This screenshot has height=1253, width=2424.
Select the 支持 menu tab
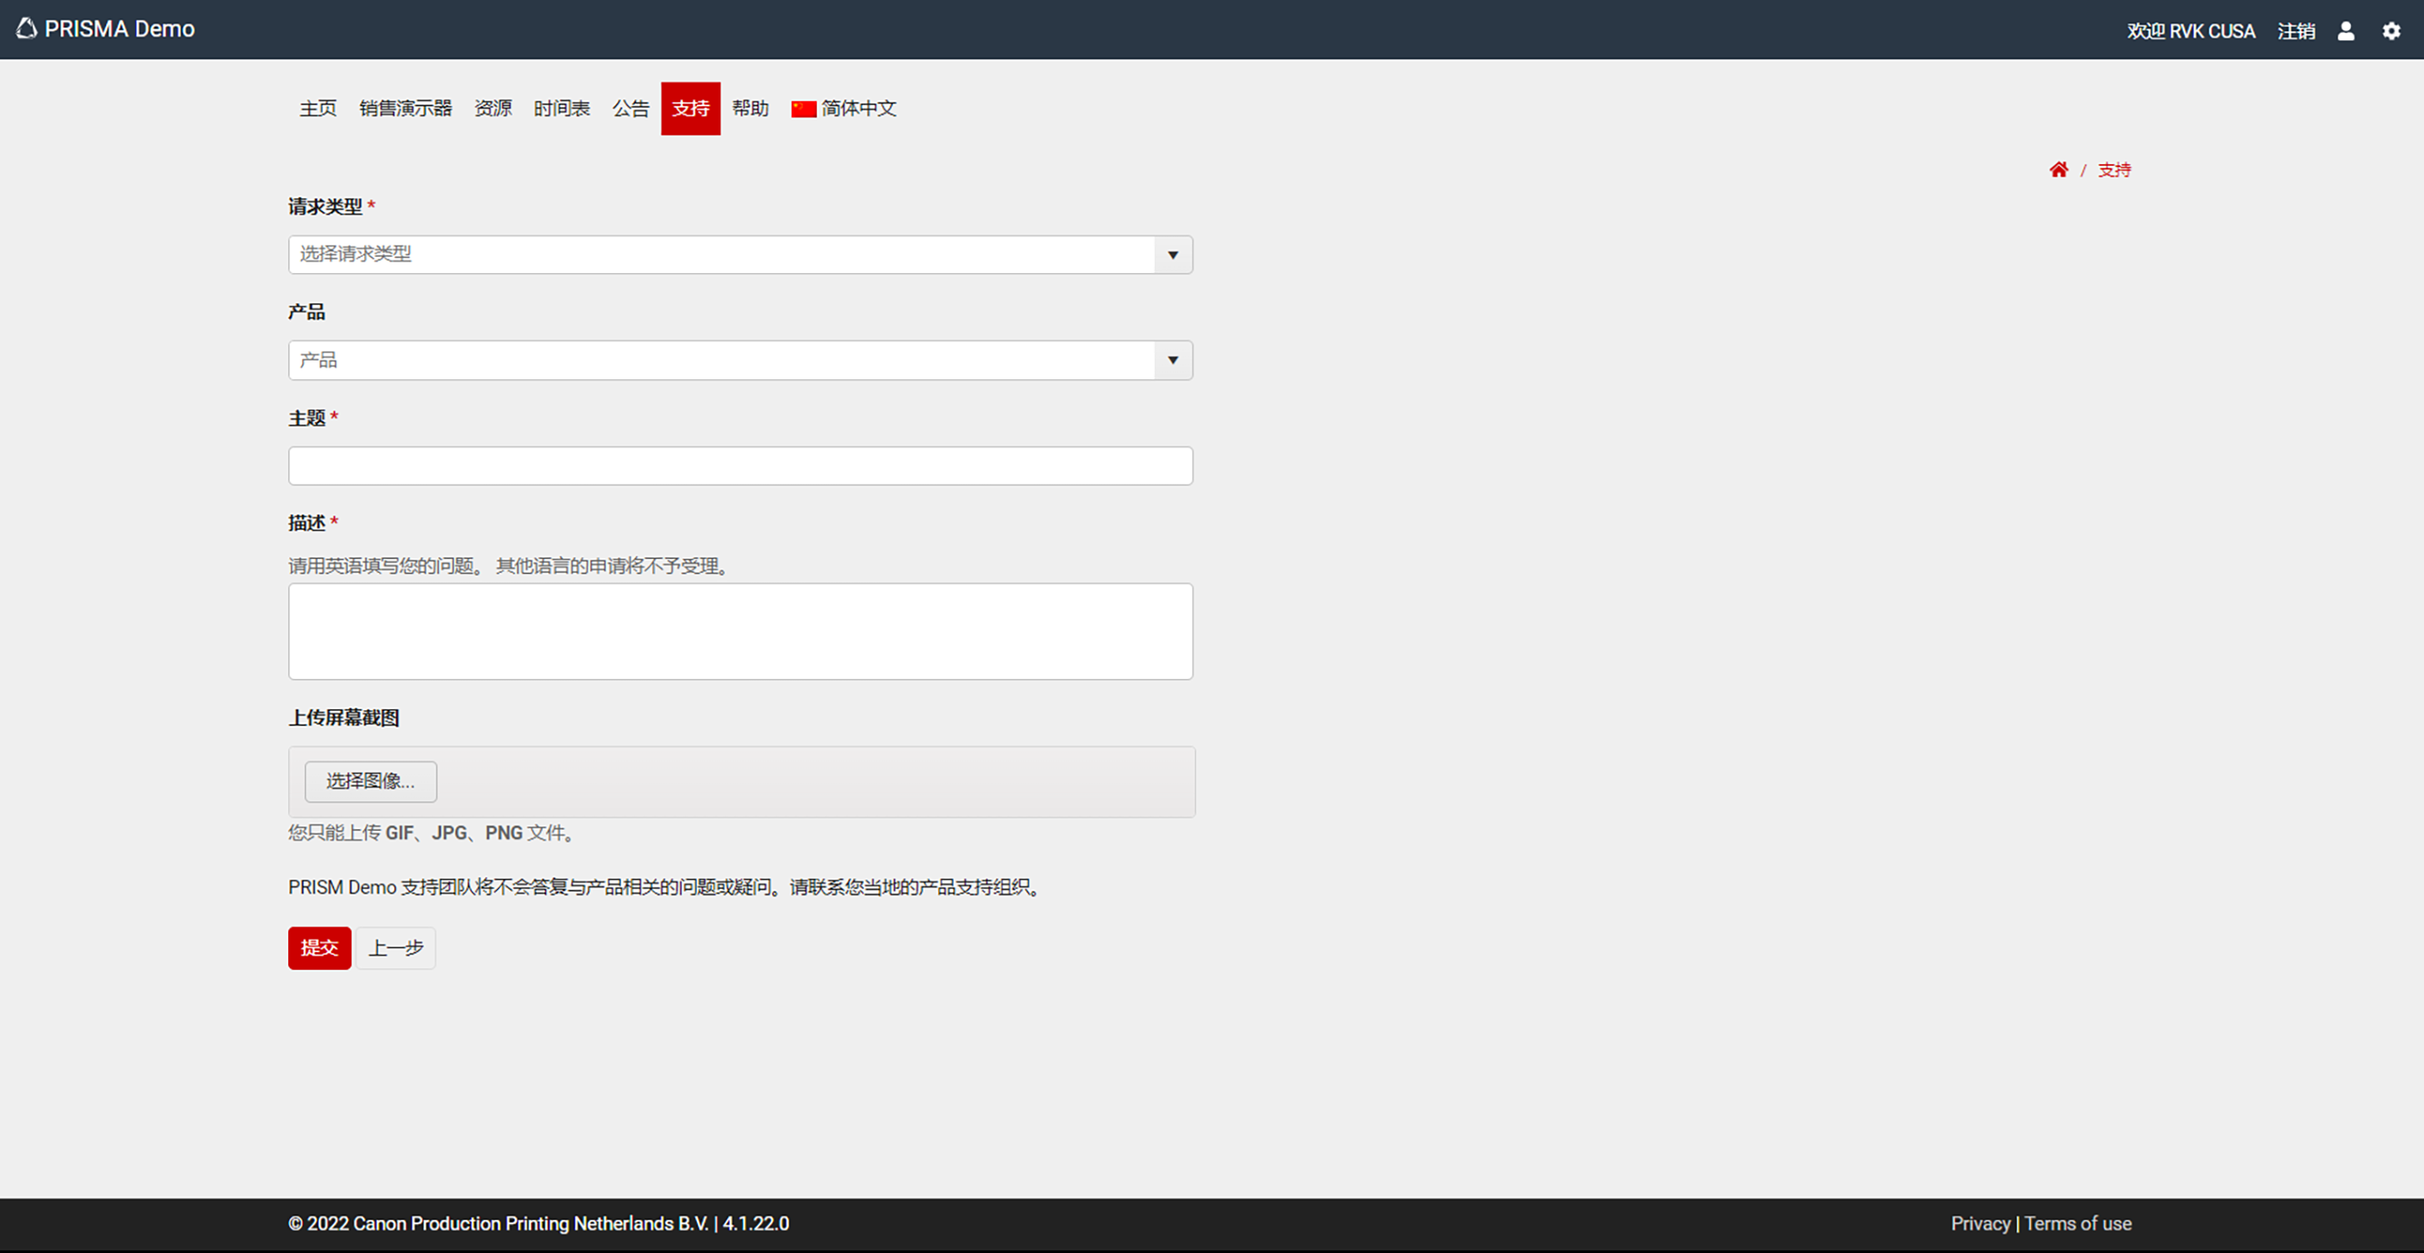[x=691, y=108]
